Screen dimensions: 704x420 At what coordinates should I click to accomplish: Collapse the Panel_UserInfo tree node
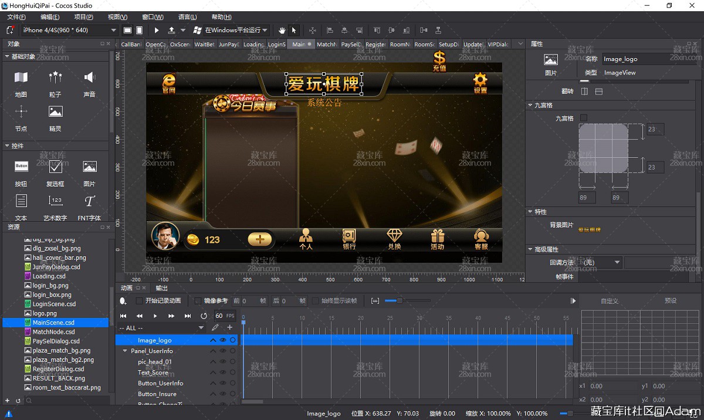point(125,351)
